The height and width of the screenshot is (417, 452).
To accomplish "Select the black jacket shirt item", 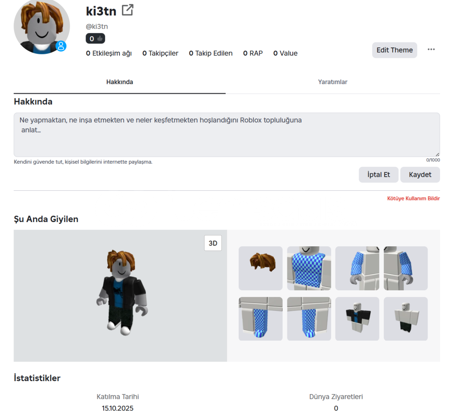I will pyautogui.click(x=357, y=319).
